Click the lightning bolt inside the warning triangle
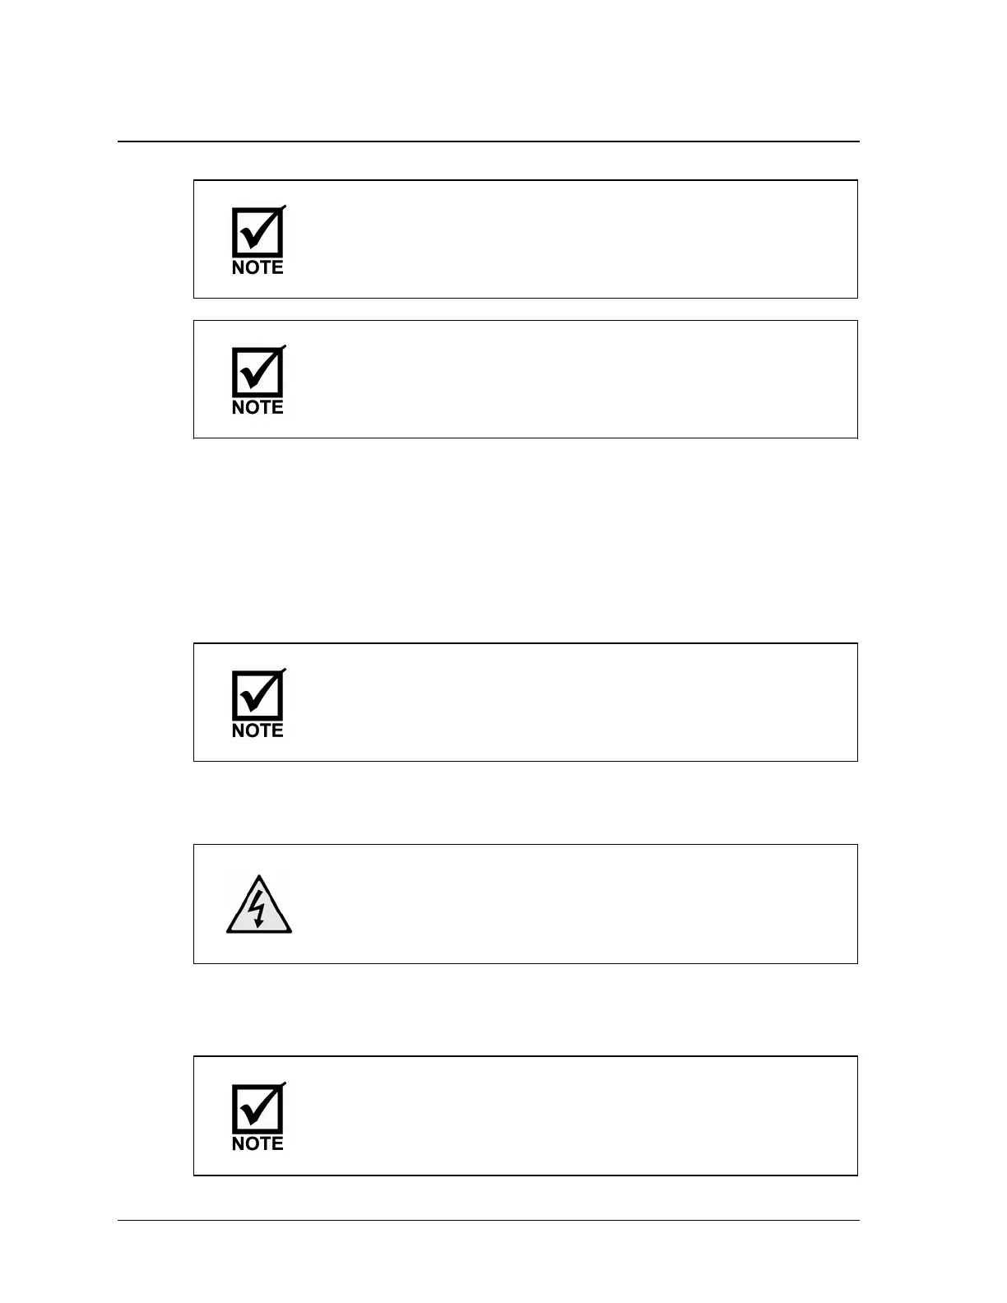Screen dimensions: 1007x1303 258,908
